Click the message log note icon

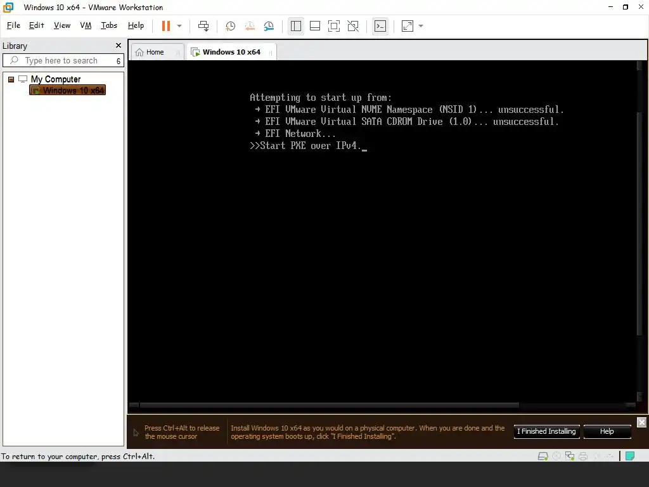[630, 457]
